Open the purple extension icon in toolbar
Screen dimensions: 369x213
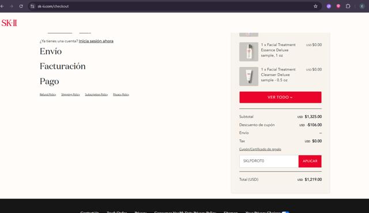pos(329,6)
